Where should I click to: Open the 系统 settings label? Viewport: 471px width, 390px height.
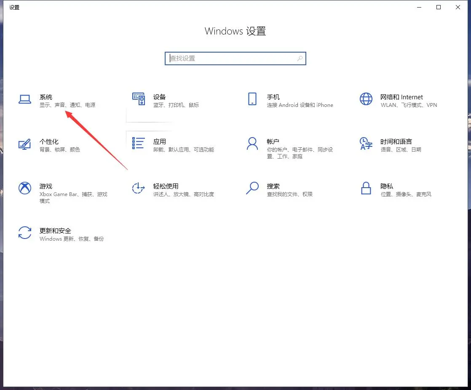[46, 97]
